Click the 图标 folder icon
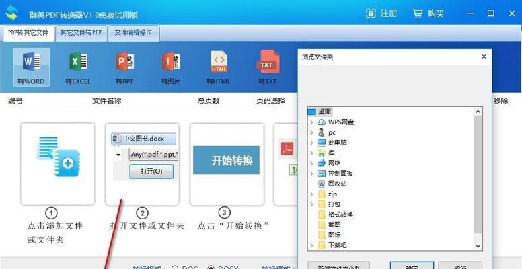 (322, 235)
